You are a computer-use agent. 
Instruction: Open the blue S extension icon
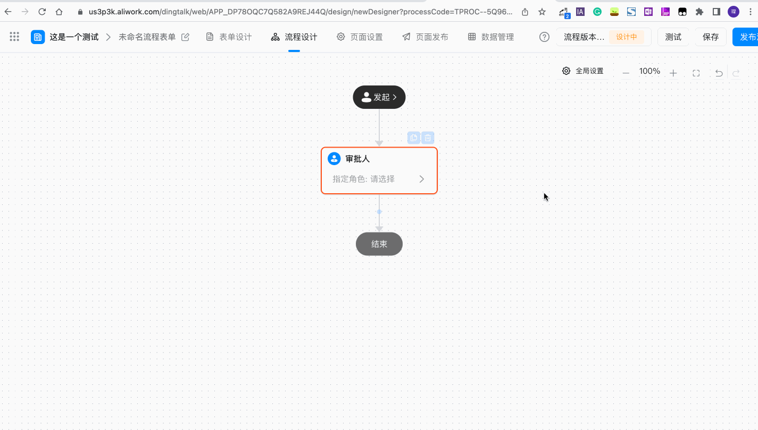click(x=631, y=12)
